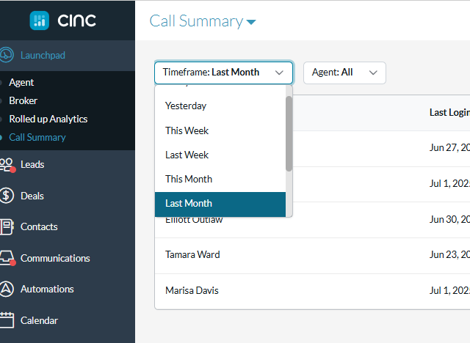Choose Yesterday from the timeframe list

point(220,106)
